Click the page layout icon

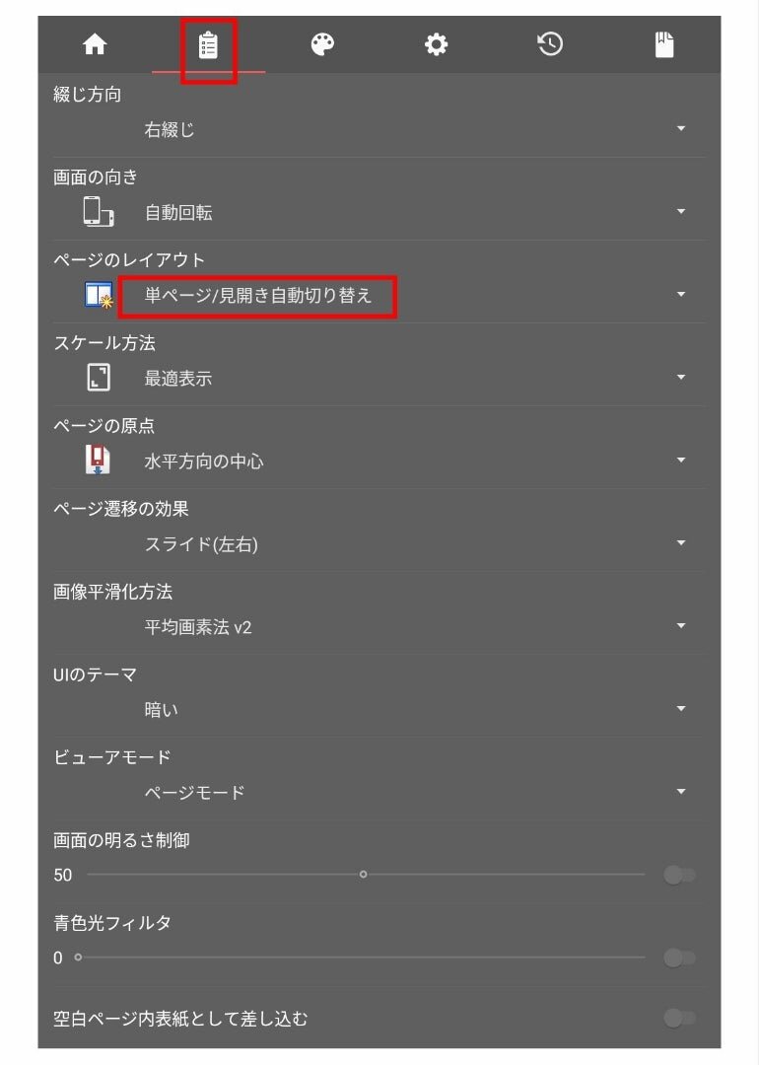[99, 295]
